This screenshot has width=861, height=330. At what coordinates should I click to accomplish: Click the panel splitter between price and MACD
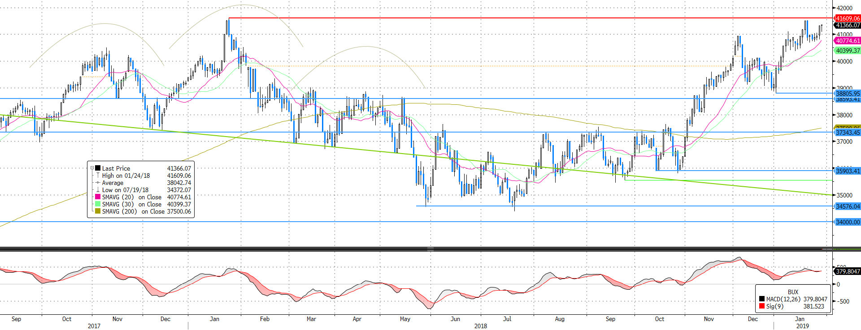click(x=430, y=249)
